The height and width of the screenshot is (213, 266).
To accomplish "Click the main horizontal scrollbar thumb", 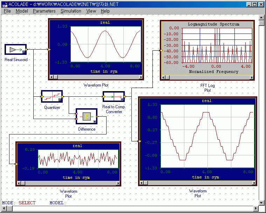I will coord(10,208).
